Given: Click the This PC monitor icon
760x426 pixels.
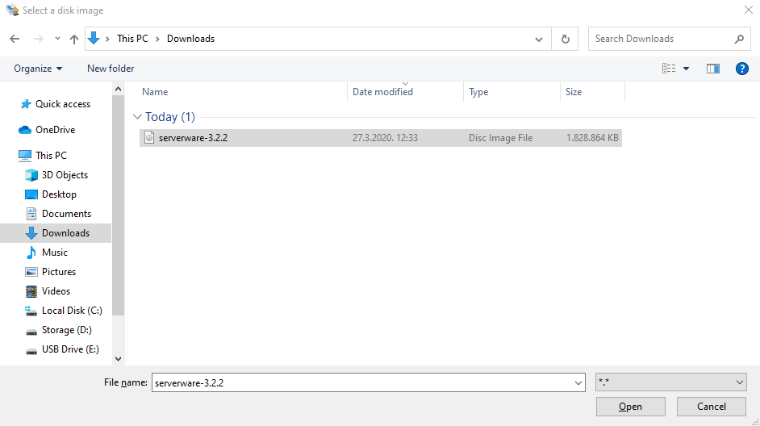Looking at the screenshot, I should pos(25,156).
